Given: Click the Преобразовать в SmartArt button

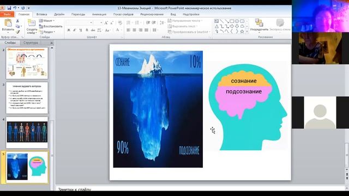Looking at the screenshot, I should (189, 32).
